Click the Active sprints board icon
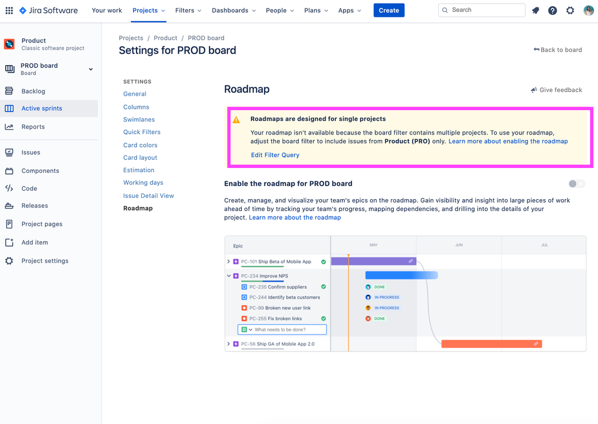Screen dimensions: 598x424 tap(9, 109)
